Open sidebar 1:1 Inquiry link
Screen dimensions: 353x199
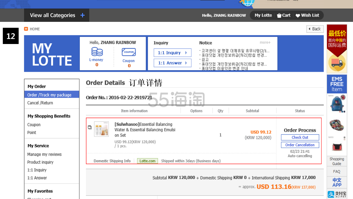click(x=37, y=170)
